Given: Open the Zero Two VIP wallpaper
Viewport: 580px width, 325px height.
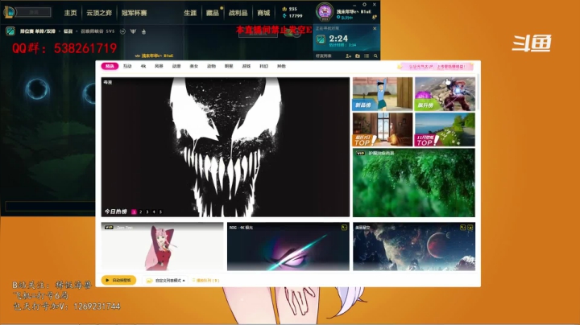Looking at the screenshot, I should click(x=163, y=246).
